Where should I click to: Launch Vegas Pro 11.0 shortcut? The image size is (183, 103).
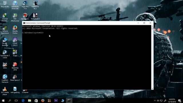pos(25,5)
